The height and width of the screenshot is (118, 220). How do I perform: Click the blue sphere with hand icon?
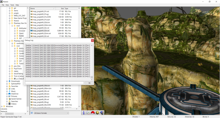tap(102, 112)
